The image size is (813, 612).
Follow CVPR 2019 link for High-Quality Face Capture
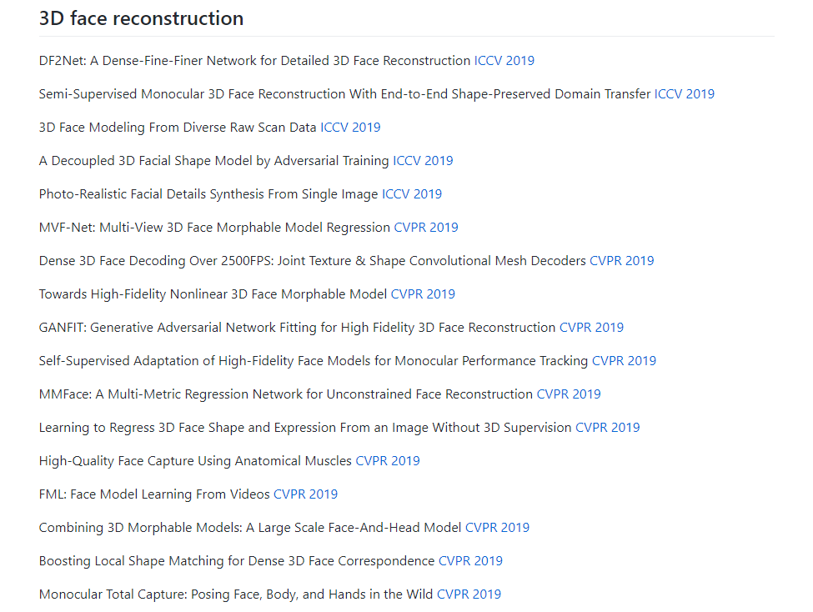(388, 460)
